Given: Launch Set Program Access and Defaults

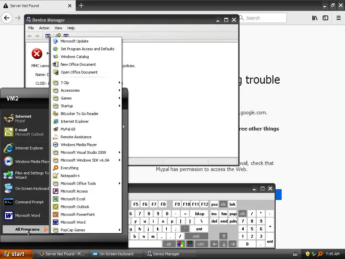Looking at the screenshot, I should point(86,49).
